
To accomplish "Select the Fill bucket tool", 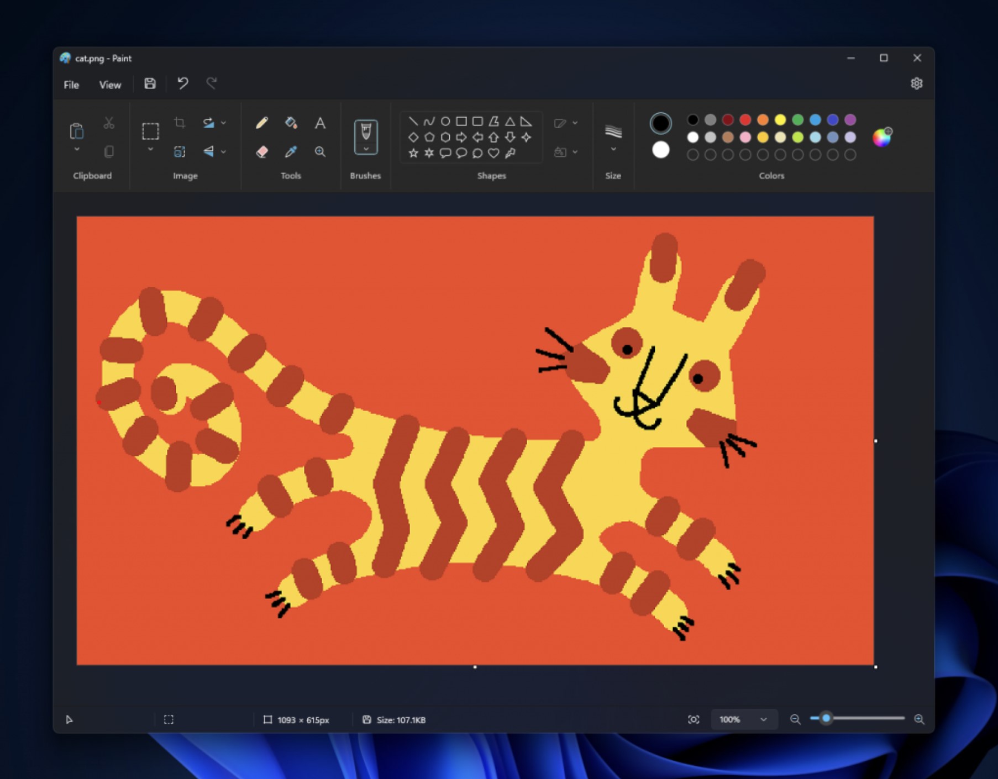I will click(291, 123).
